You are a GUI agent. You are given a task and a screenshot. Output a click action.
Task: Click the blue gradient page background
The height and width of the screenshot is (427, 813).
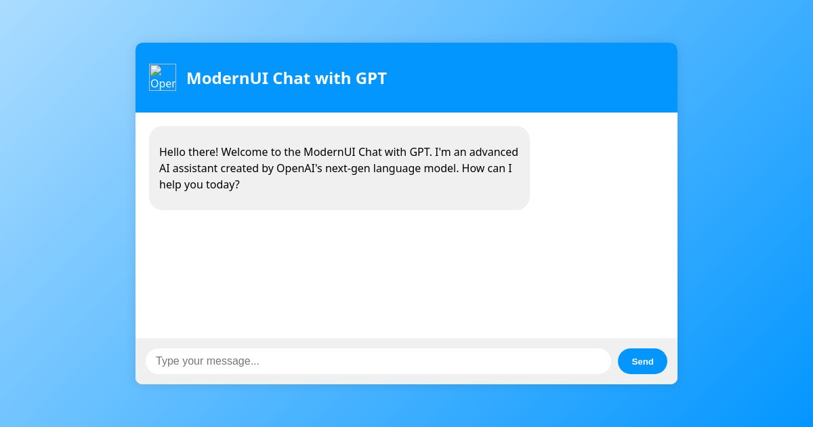68,213
